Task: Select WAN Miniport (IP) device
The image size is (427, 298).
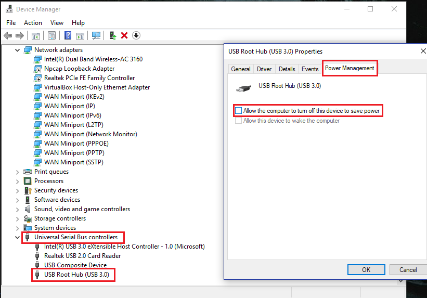Action: click(x=70, y=106)
